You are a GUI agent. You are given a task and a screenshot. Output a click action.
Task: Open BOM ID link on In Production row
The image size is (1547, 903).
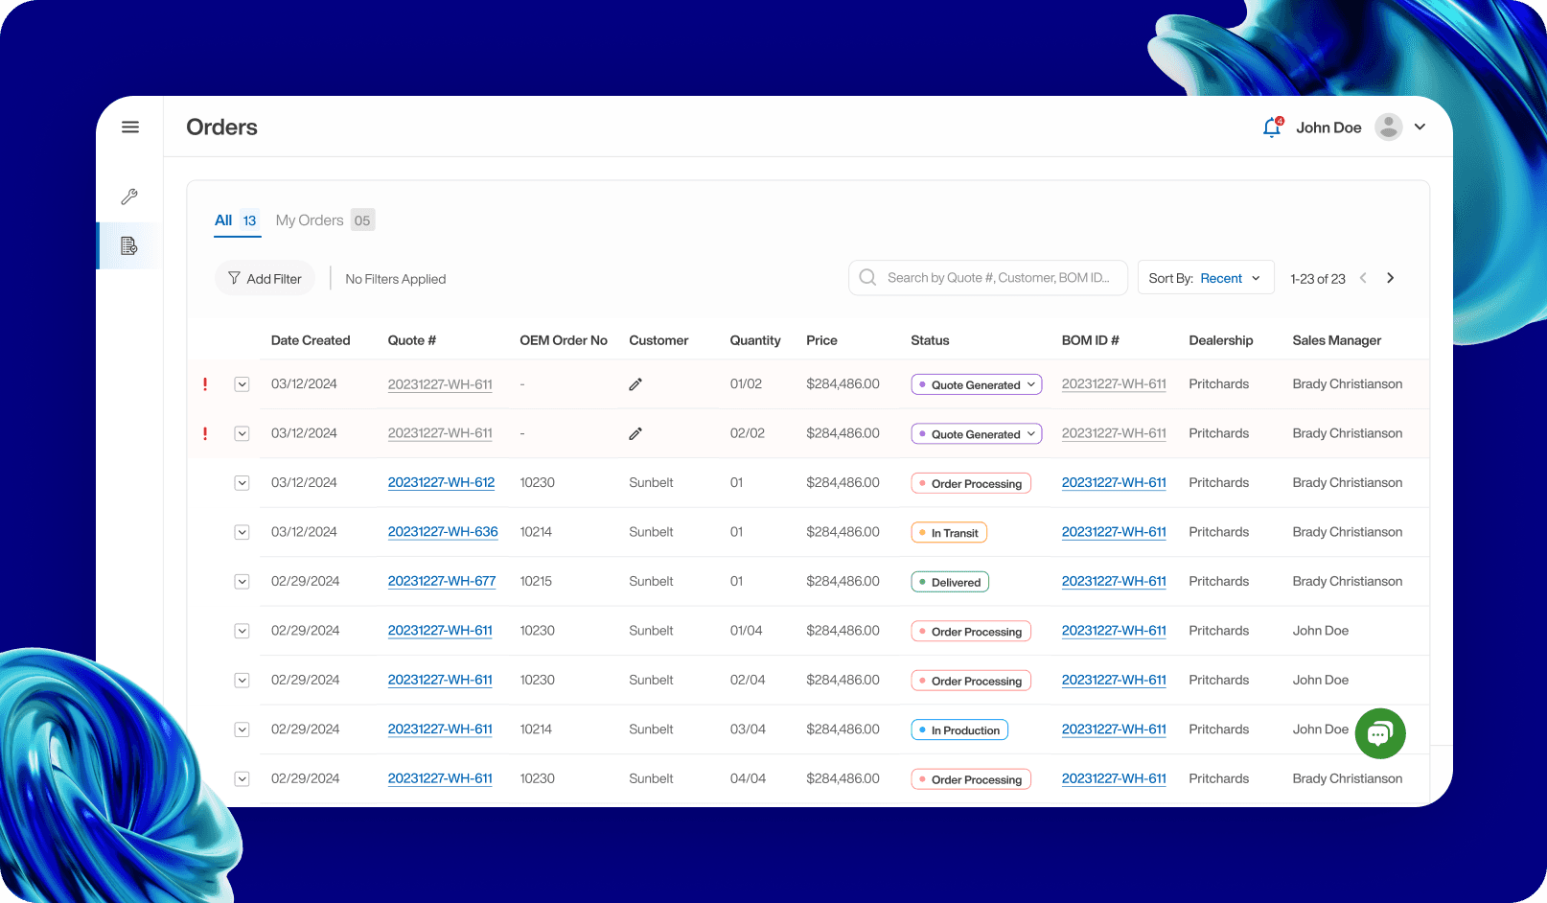1114,729
